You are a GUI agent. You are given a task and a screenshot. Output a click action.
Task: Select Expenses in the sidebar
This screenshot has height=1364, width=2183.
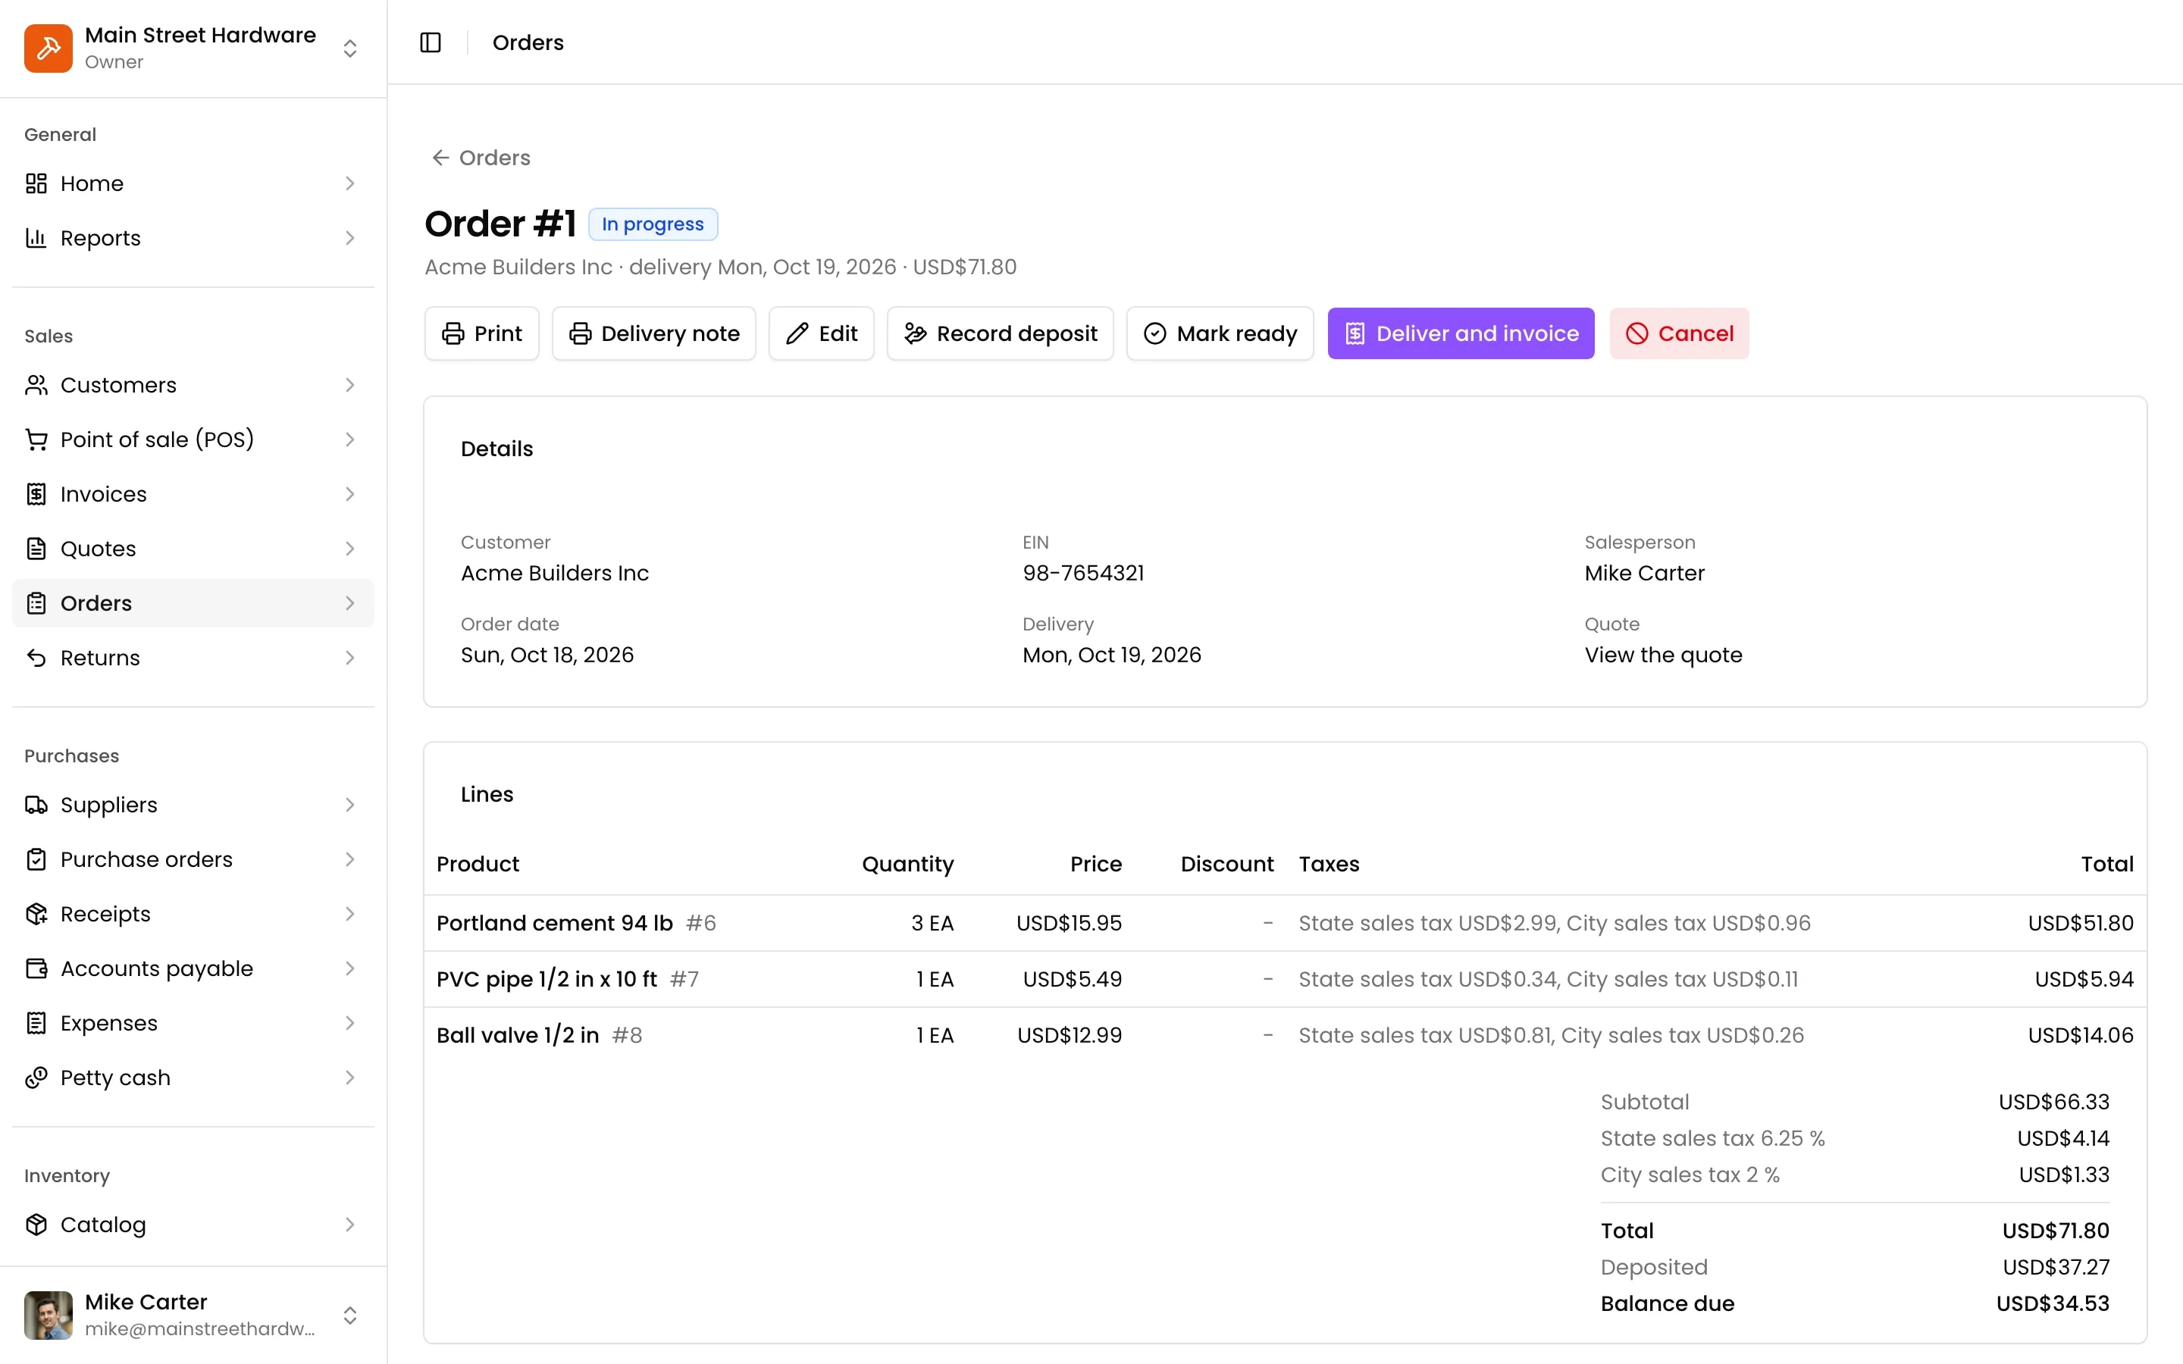point(193,1023)
